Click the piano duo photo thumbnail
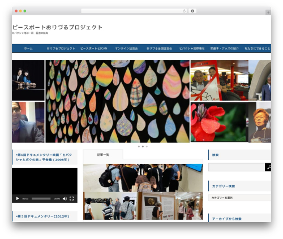Viewport: 283px width, 239px height. click(x=28, y=80)
